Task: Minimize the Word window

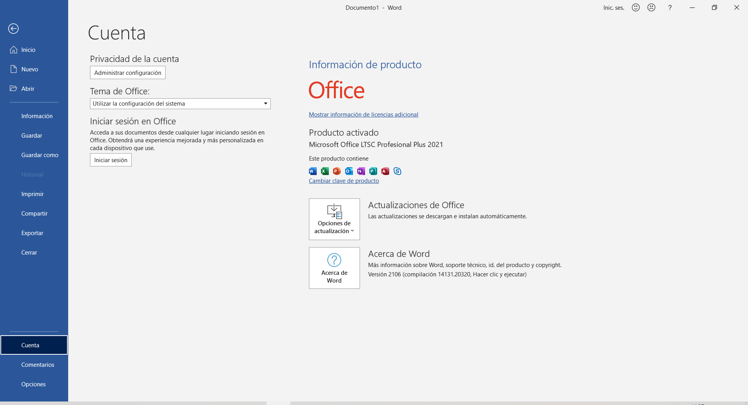Action: (692, 7)
